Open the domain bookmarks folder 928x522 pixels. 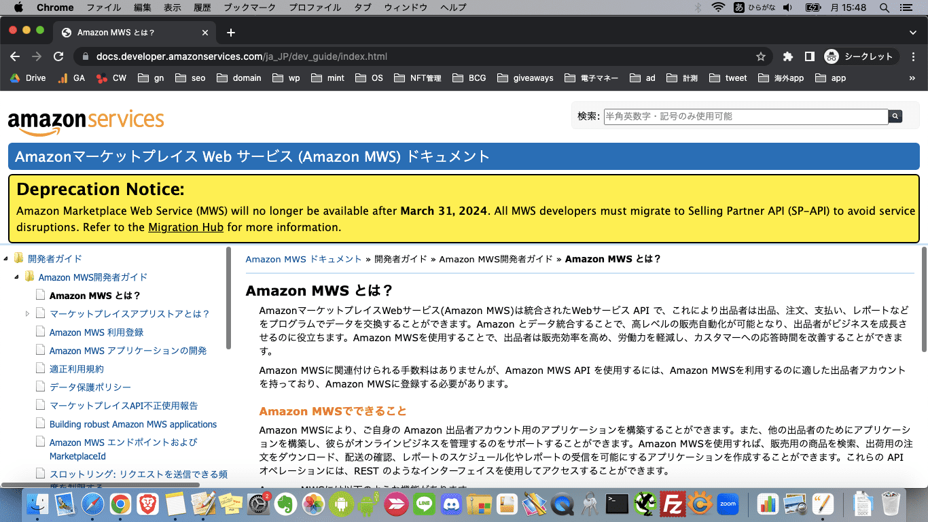click(239, 78)
